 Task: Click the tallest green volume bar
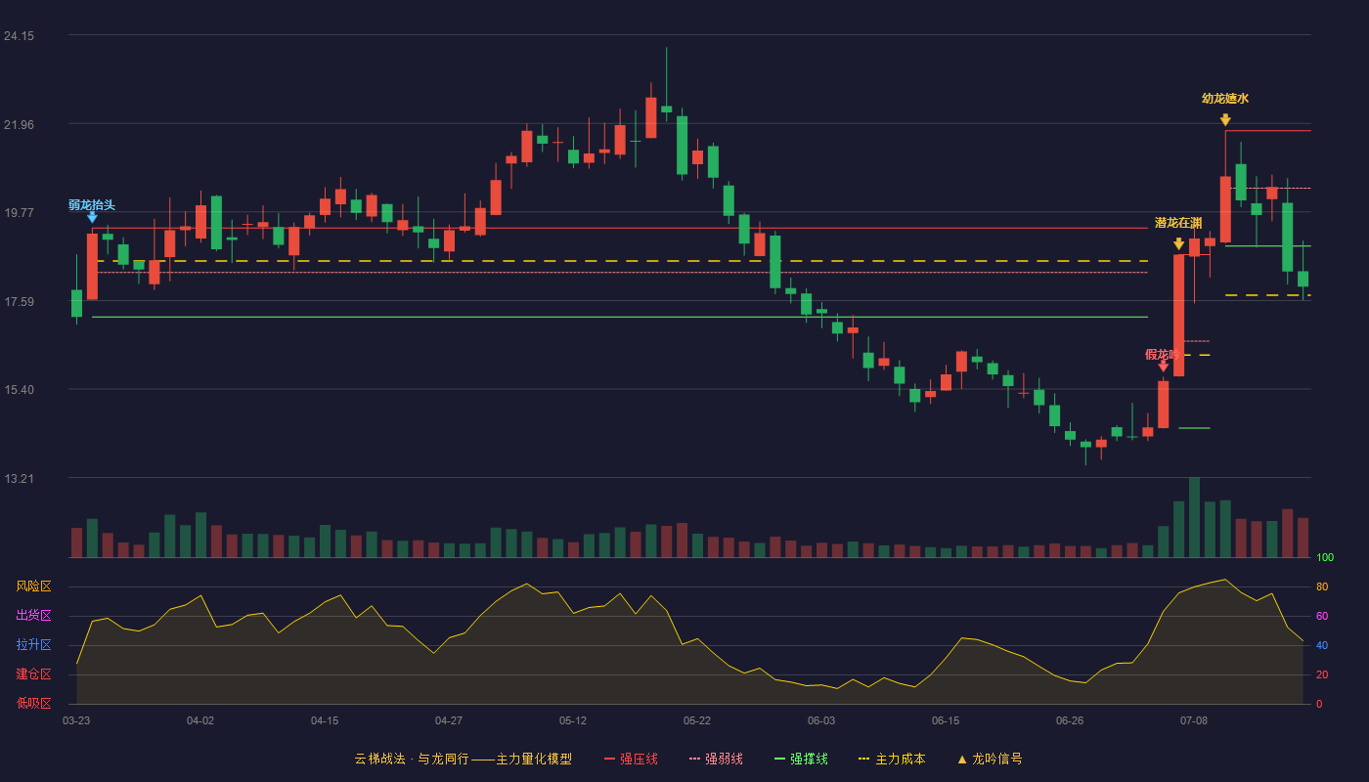[1194, 517]
